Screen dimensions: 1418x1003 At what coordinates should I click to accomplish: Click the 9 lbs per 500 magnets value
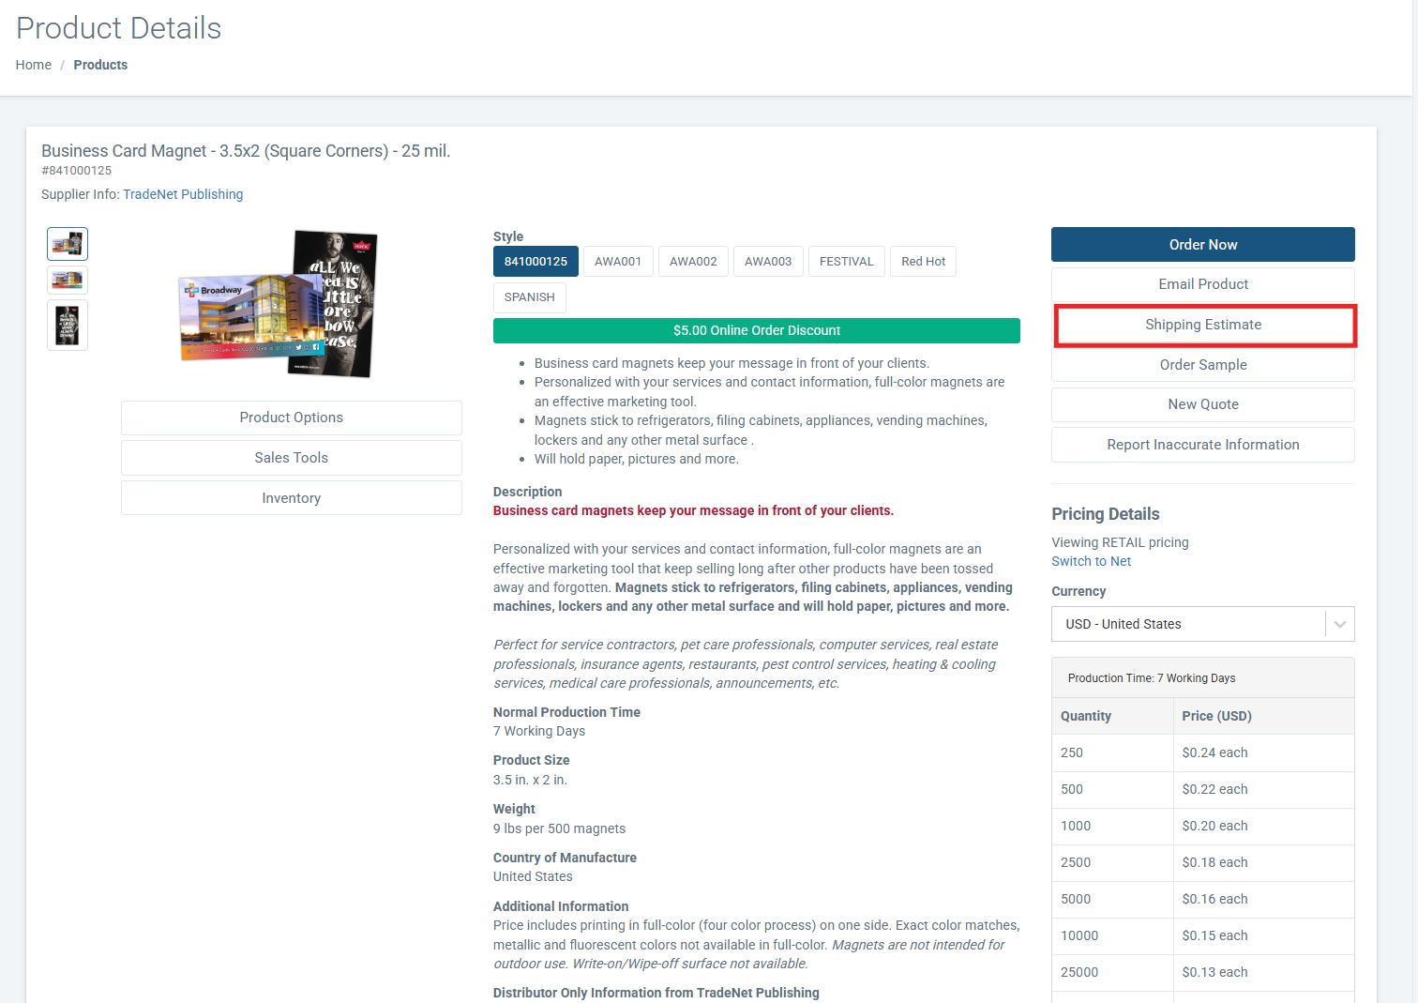[x=559, y=828]
